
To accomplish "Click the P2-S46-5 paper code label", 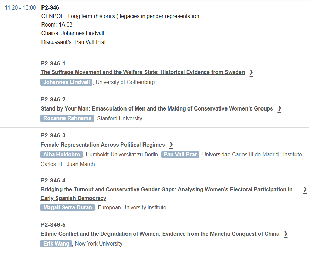I will 53,225.
